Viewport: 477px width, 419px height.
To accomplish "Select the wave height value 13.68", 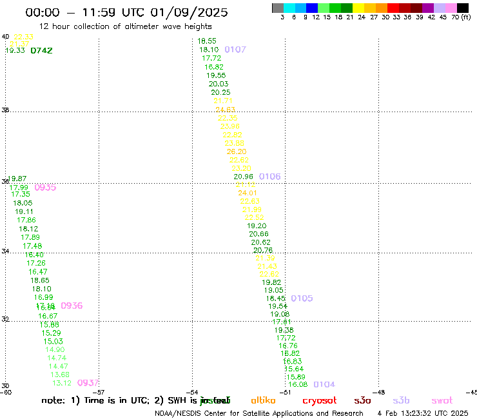I will pyautogui.click(x=60, y=375).
